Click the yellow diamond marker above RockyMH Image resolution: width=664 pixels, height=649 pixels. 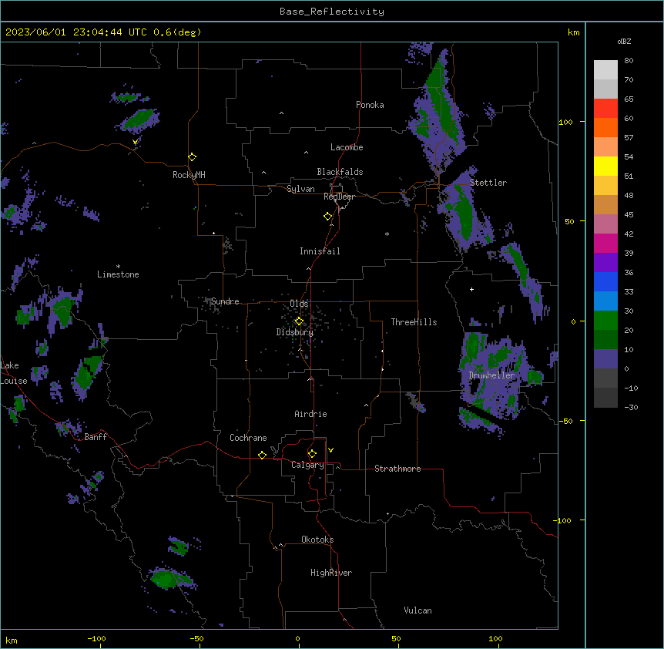pos(193,157)
